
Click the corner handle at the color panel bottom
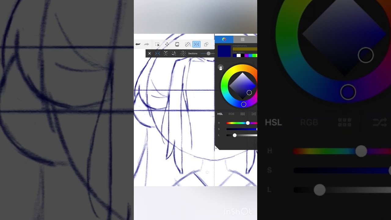(x=216, y=148)
